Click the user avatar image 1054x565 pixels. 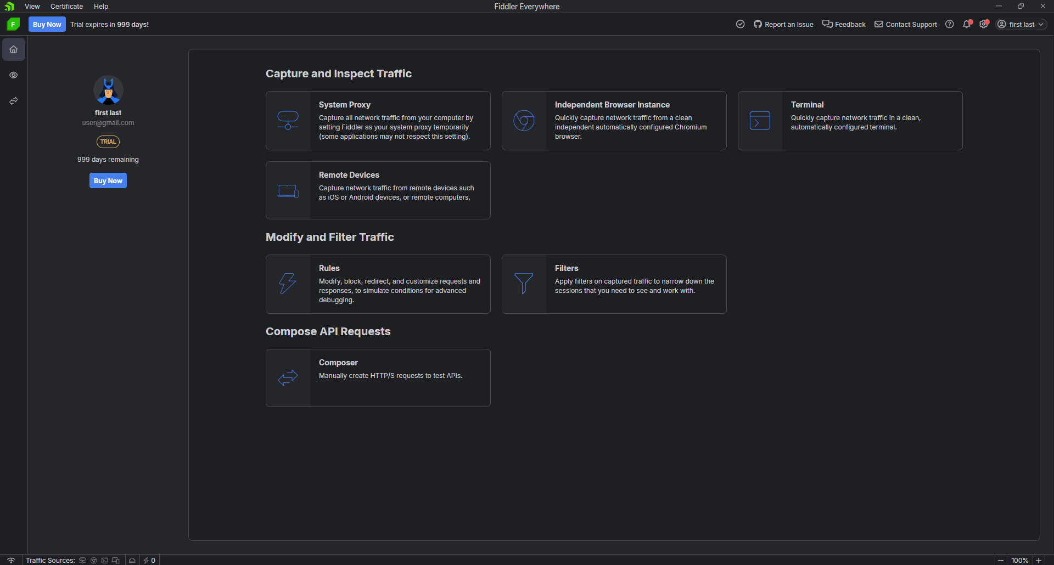pos(108,90)
